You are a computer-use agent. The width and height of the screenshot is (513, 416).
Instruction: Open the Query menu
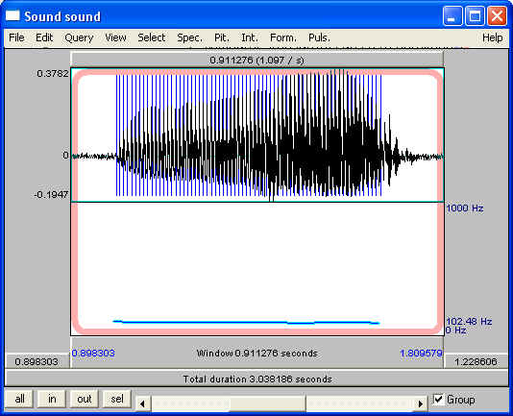click(x=79, y=38)
